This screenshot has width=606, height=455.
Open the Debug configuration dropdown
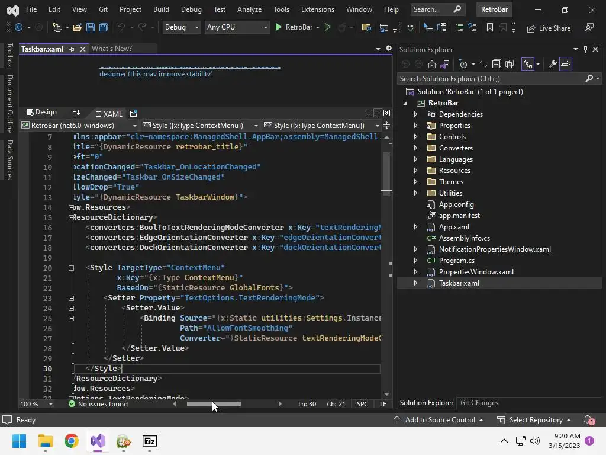click(x=181, y=27)
